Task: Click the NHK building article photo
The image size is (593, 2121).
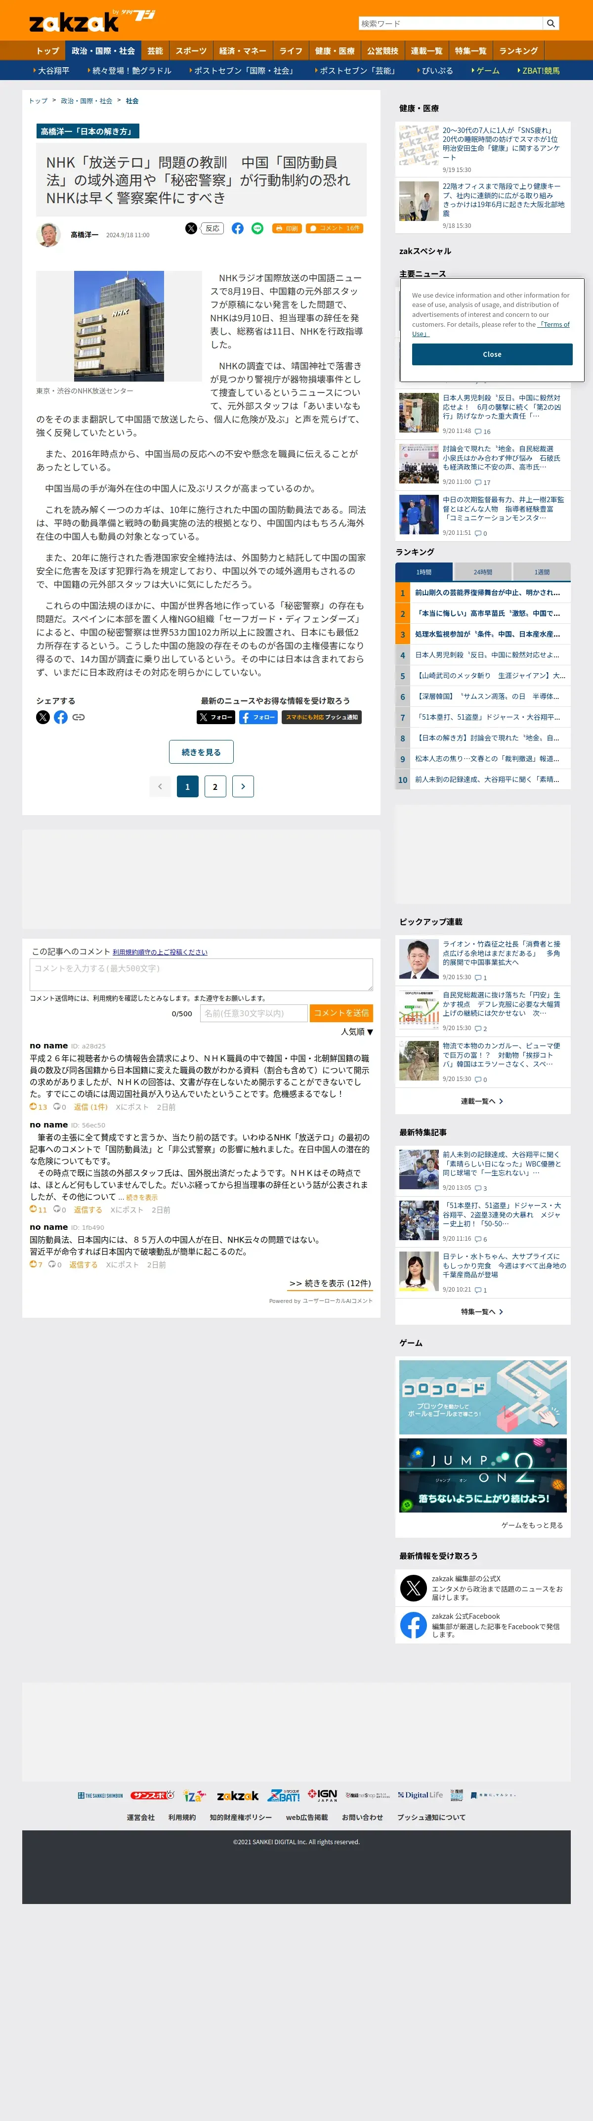Action: click(x=119, y=326)
